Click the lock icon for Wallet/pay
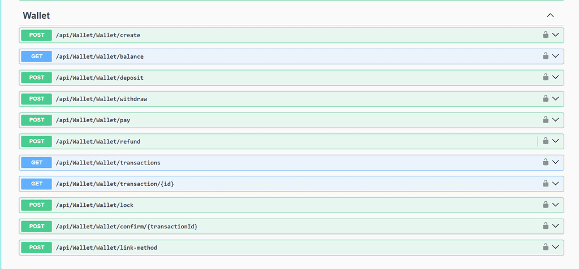579x269 pixels. tap(546, 120)
